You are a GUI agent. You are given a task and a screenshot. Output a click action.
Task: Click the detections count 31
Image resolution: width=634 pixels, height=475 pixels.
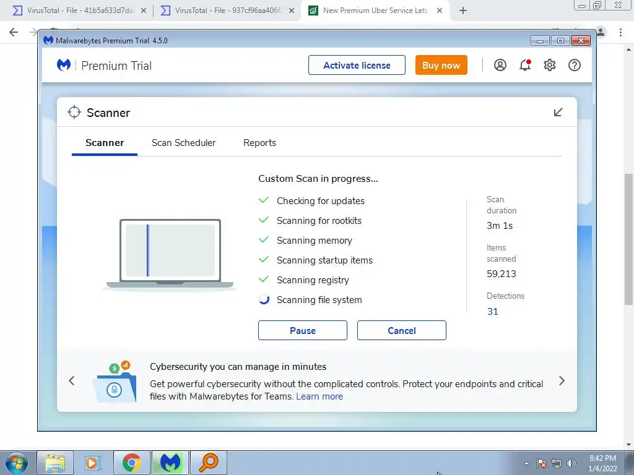492,312
